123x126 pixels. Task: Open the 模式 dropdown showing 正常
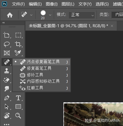click(82, 15)
